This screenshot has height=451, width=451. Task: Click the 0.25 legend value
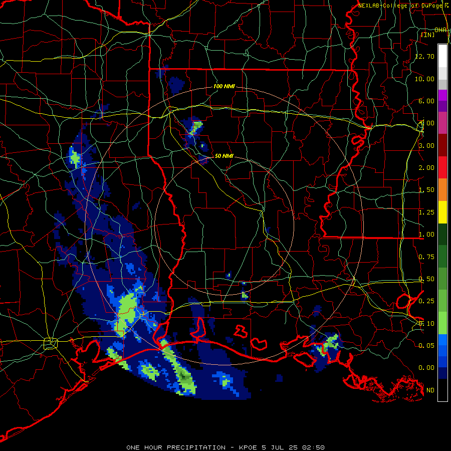point(426,301)
